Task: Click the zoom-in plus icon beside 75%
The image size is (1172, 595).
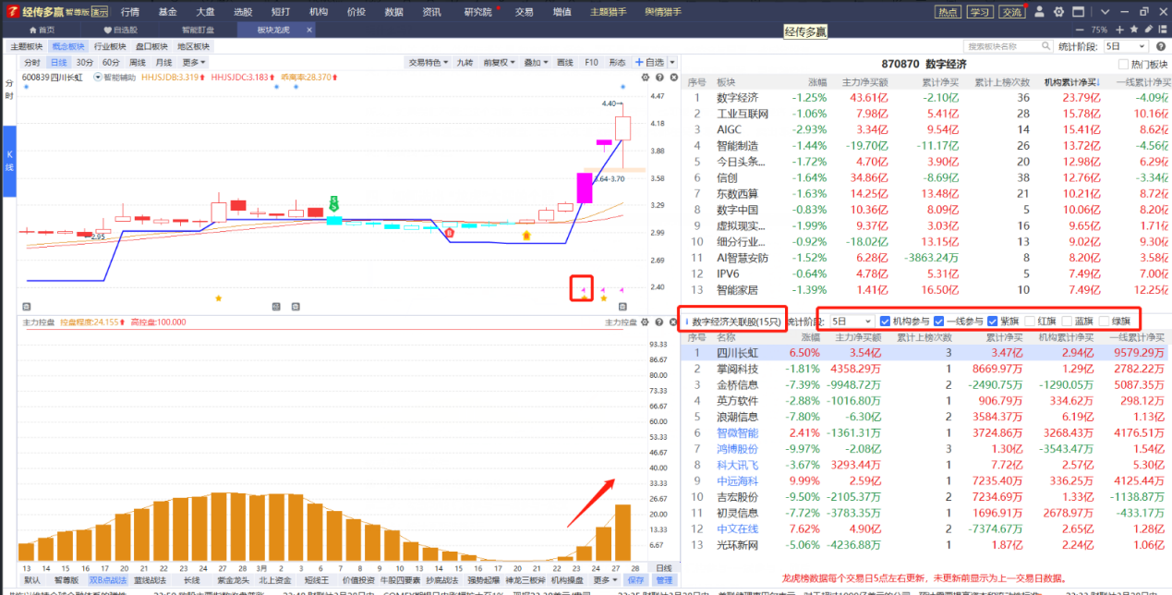Action: point(1119,30)
